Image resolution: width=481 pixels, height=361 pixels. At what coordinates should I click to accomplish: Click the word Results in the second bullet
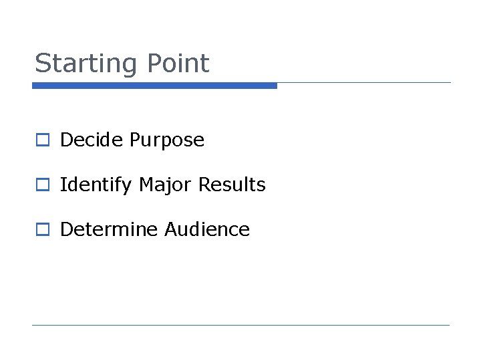(232, 185)
